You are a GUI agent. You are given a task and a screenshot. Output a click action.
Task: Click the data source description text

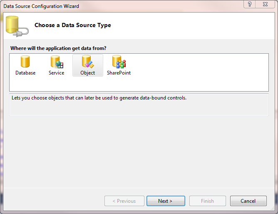coord(99,98)
